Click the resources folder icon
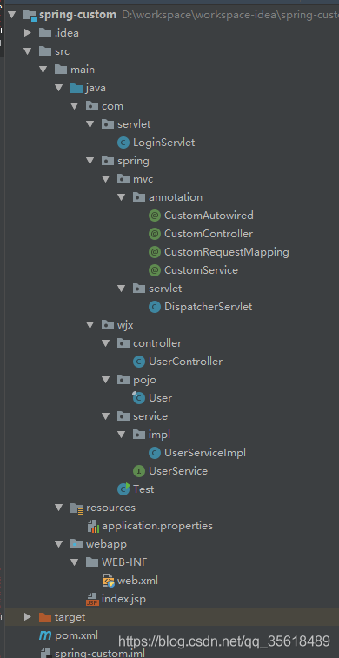 click(x=76, y=508)
